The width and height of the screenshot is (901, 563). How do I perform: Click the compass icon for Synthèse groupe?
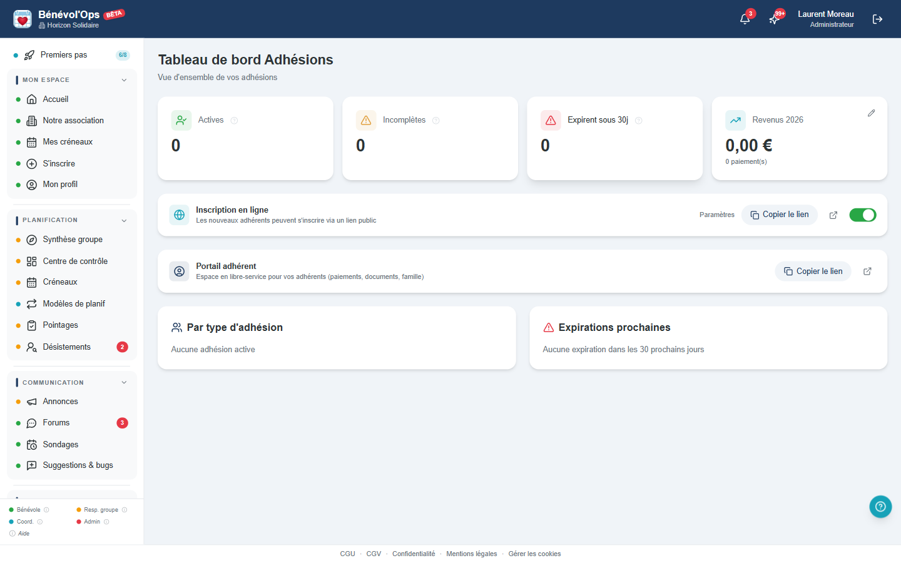[x=32, y=240]
